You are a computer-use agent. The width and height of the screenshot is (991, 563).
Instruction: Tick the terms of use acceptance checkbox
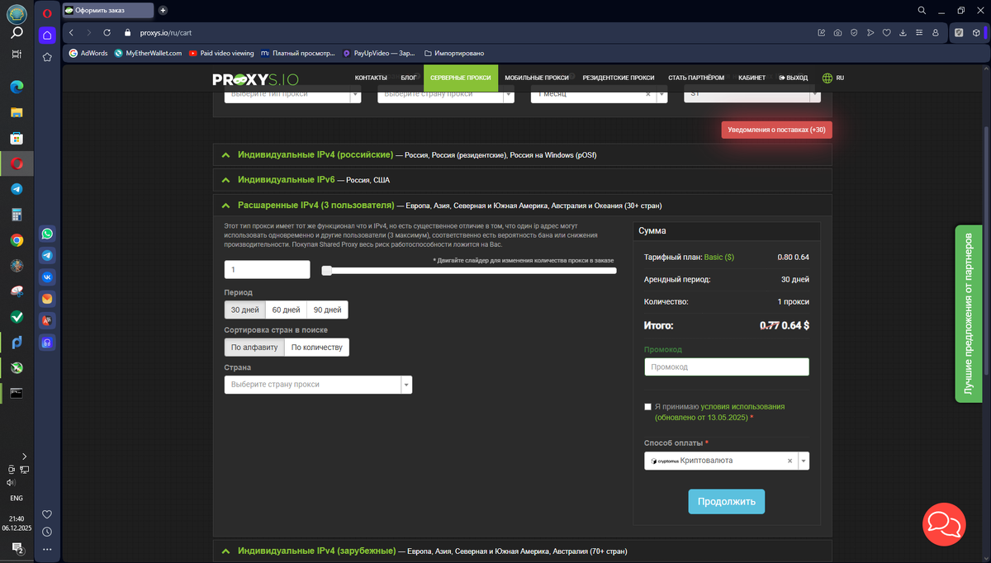coord(648,407)
